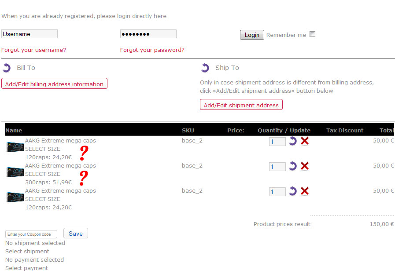Image resolution: width=395 pixels, height=274 pixels.
Task: Select quantity box of first cart item
Action: pos(277,142)
